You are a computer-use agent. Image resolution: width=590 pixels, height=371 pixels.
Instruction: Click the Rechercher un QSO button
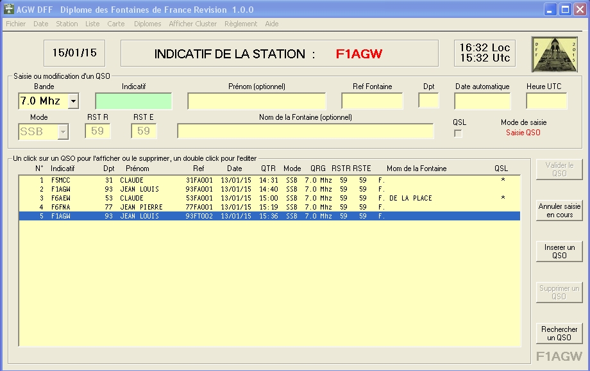pyautogui.click(x=559, y=333)
